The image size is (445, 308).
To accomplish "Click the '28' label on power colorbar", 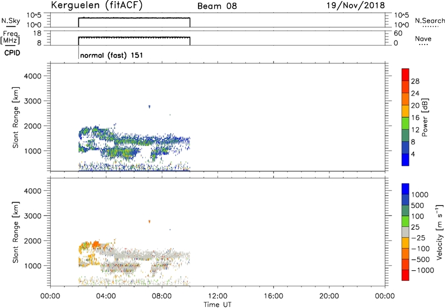I will 415,81.
